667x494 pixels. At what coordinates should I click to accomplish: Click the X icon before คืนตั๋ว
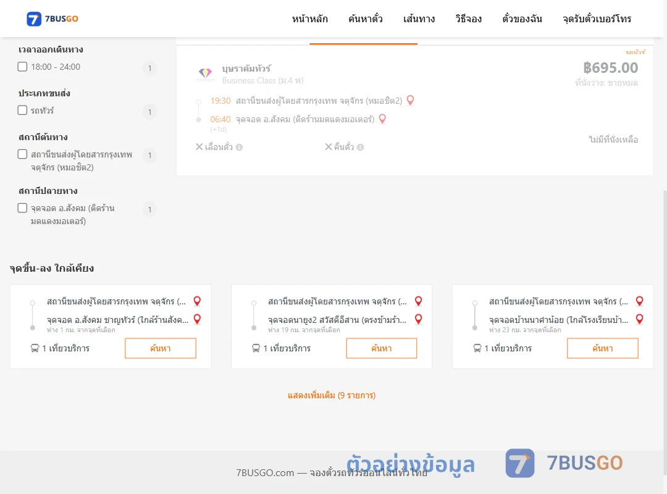tap(329, 147)
